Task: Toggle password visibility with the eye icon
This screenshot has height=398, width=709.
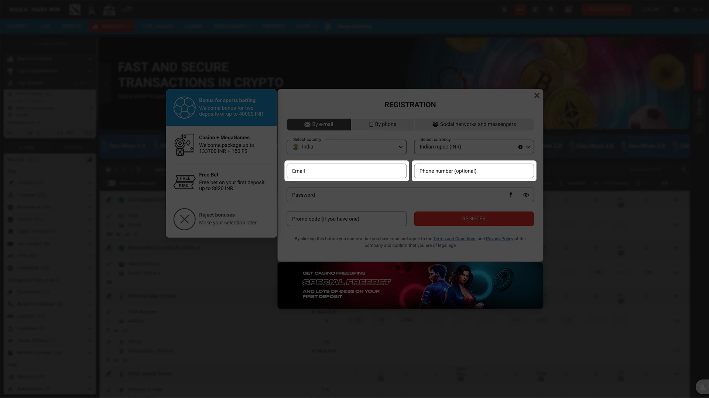Action: coord(526,195)
